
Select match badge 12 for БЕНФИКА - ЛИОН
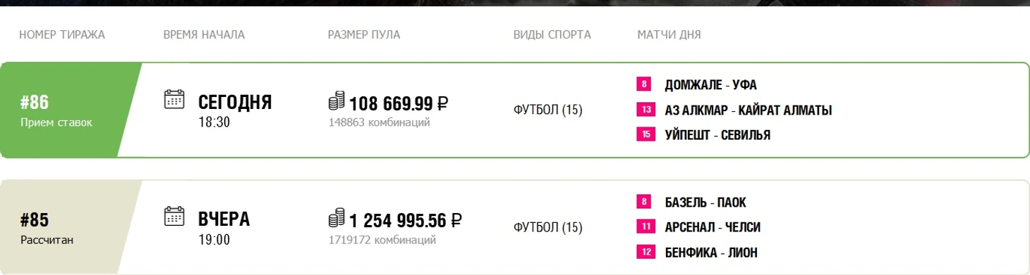tap(646, 252)
